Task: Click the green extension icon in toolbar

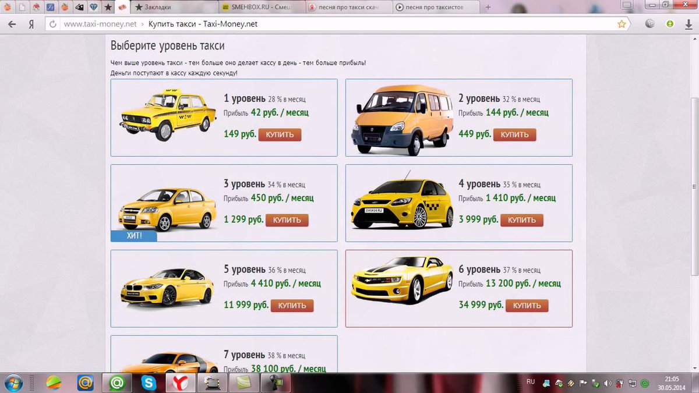Action: 670,24
